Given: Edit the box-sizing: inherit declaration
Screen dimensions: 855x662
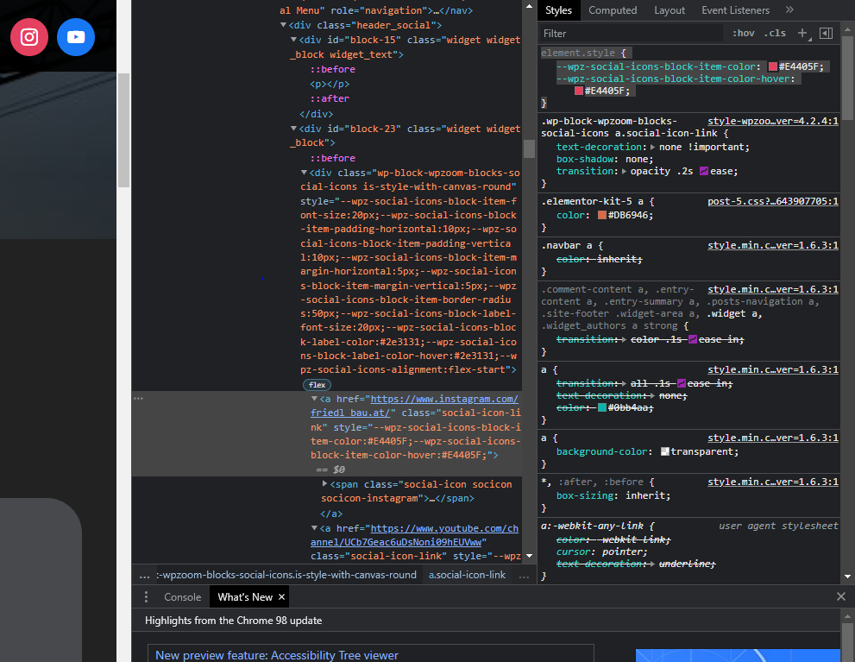Looking at the screenshot, I should [x=613, y=495].
